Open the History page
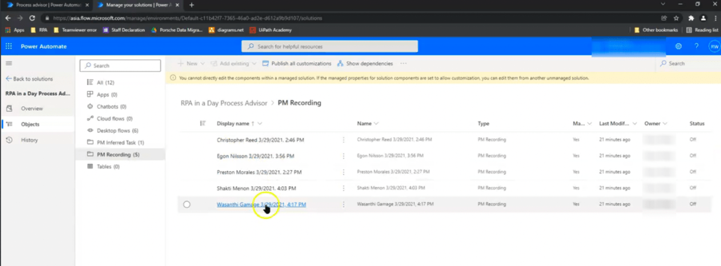The height and width of the screenshot is (266, 721). point(29,140)
